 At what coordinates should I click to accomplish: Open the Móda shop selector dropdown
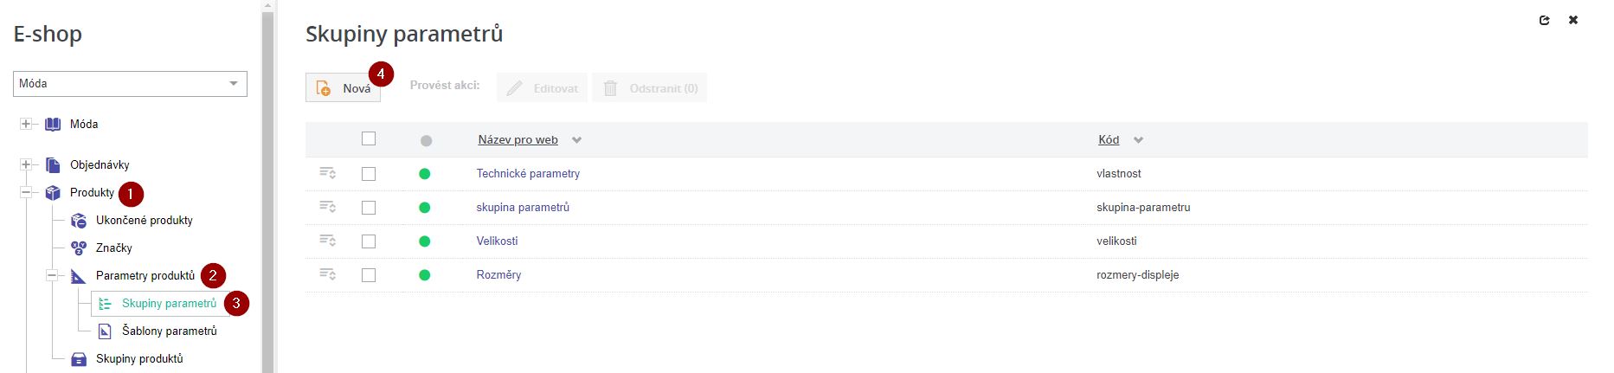click(x=130, y=84)
